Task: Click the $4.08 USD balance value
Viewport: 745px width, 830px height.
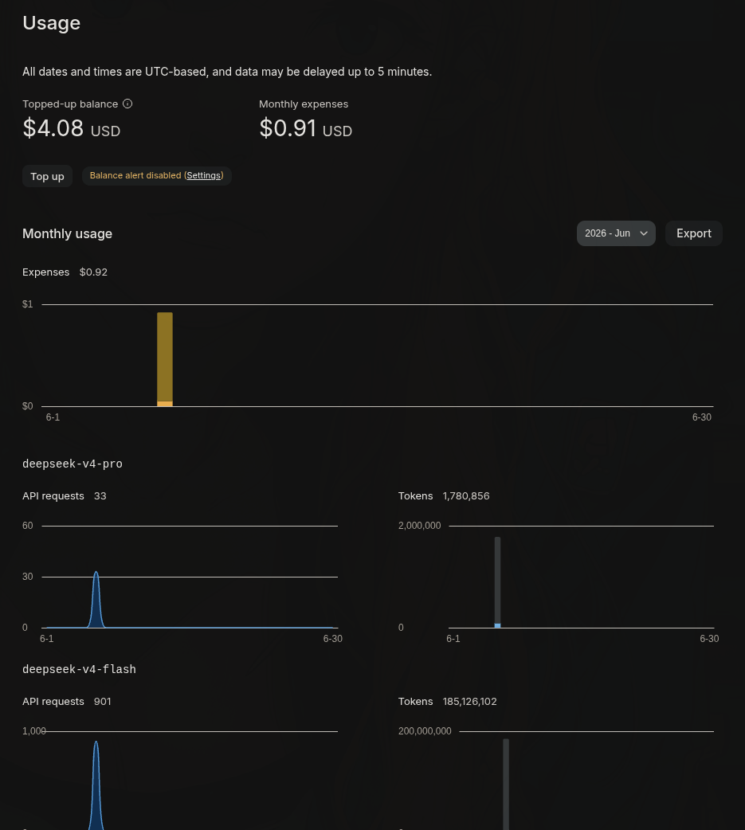Action: (72, 128)
